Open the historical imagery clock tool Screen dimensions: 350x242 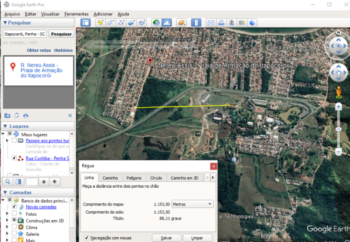(156, 23)
